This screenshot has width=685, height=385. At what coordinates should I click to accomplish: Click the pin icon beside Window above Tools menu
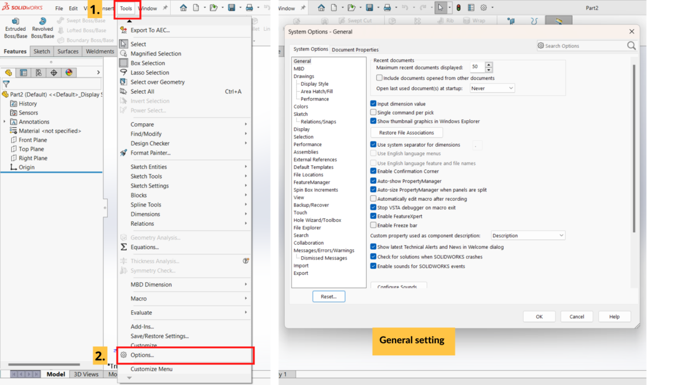tap(166, 8)
